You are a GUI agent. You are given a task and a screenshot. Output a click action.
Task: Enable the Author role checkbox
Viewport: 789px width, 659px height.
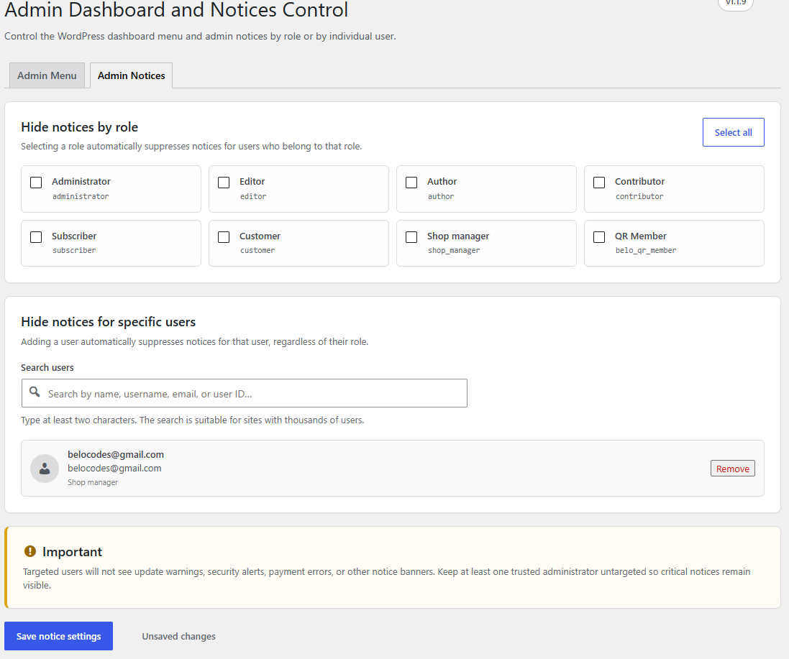pyautogui.click(x=411, y=183)
